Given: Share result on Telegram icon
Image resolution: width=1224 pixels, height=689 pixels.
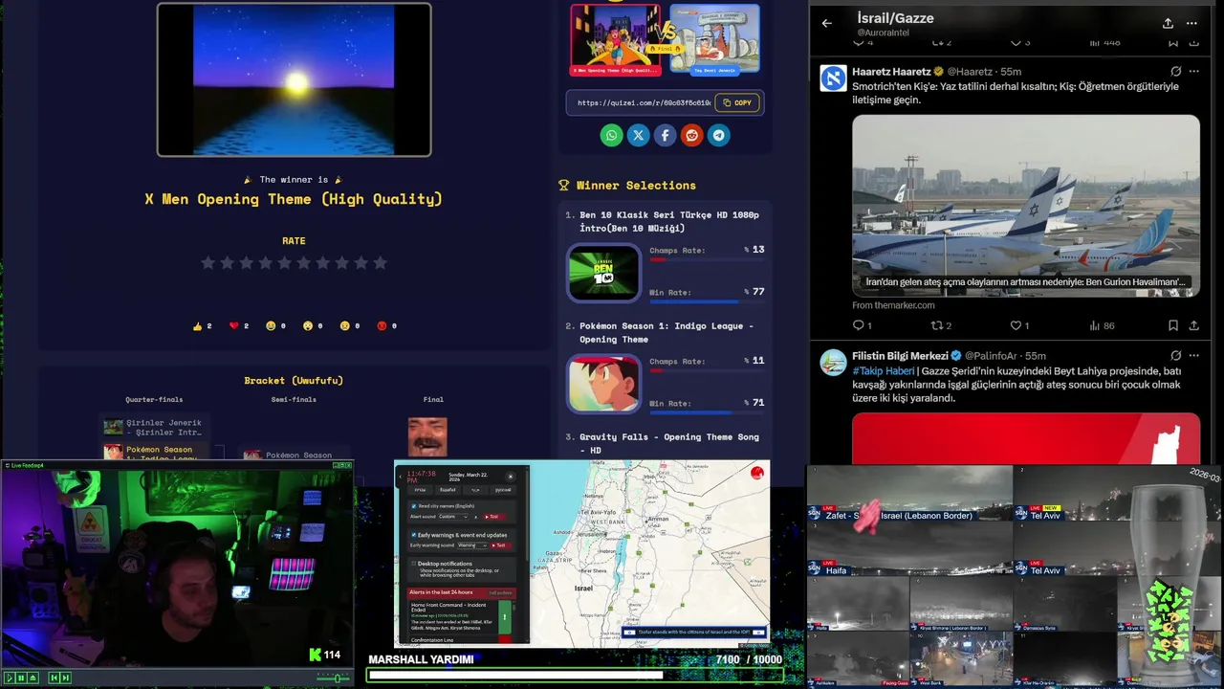Looking at the screenshot, I should click(718, 135).
